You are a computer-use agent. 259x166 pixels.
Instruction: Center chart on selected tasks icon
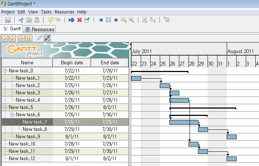[x=108, y=20]
